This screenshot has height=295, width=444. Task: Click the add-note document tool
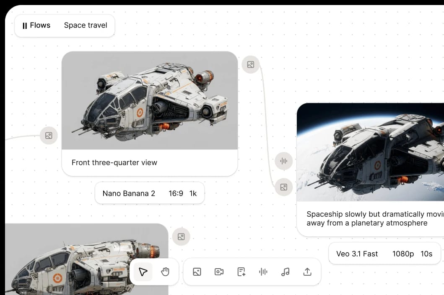click(241, 272)
